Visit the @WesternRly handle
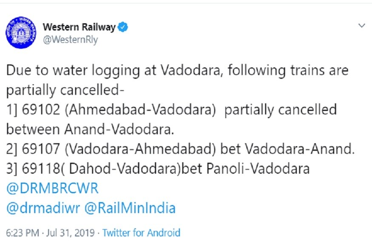Screen dimensions: 372x247 [x=70, y=40]
